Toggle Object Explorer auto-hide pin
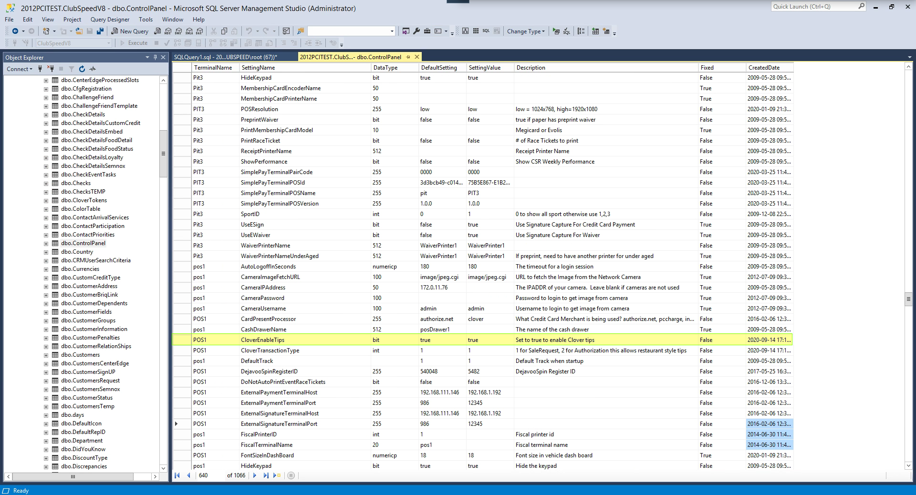This screenshot has height=495, width=916. [155, 57]
